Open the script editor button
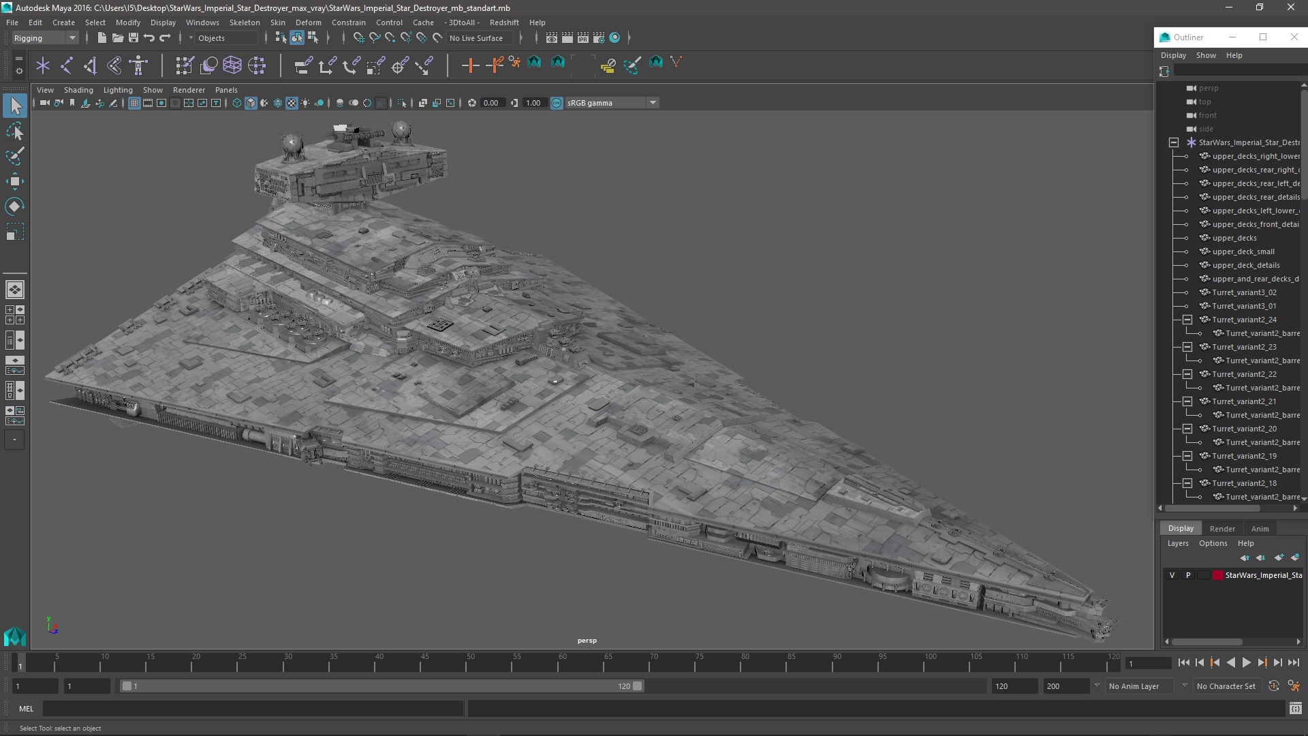 click(x=1295, y=709)
